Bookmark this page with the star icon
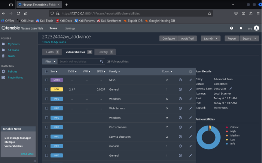262x163 pixels. coord(210,13)
